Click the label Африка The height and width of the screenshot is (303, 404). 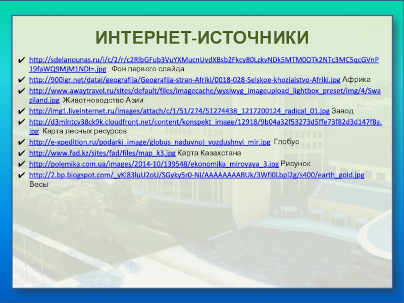357,80
